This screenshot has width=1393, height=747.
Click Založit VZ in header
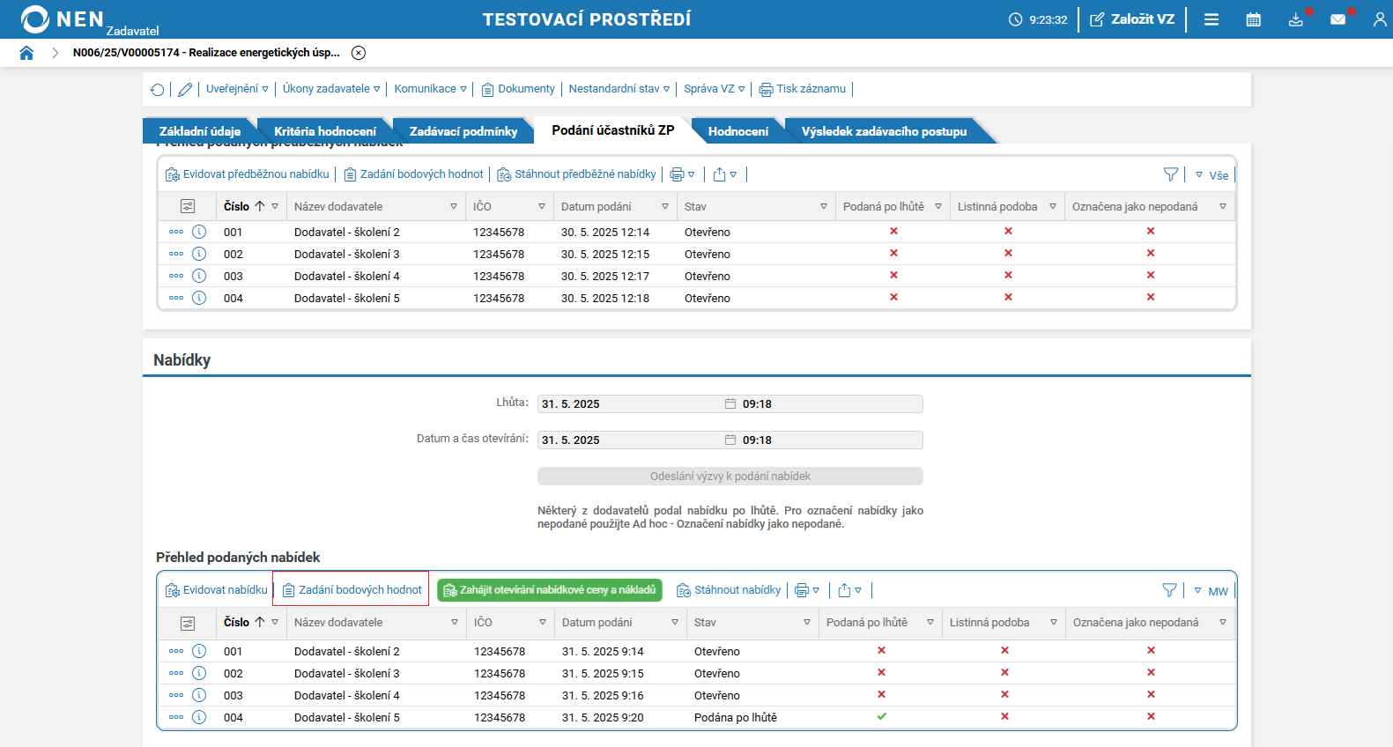pos(1132,19)
